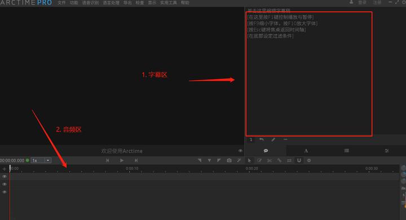Open the 1x playback speed dropdown
The width and height of the screenshot is (406, 220).
[41, 160]
